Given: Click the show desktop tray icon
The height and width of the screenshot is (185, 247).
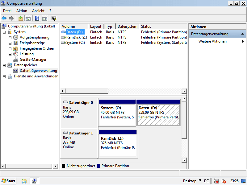Looking at the screenshot, I should pyautogui.click(x=243, y=181).
